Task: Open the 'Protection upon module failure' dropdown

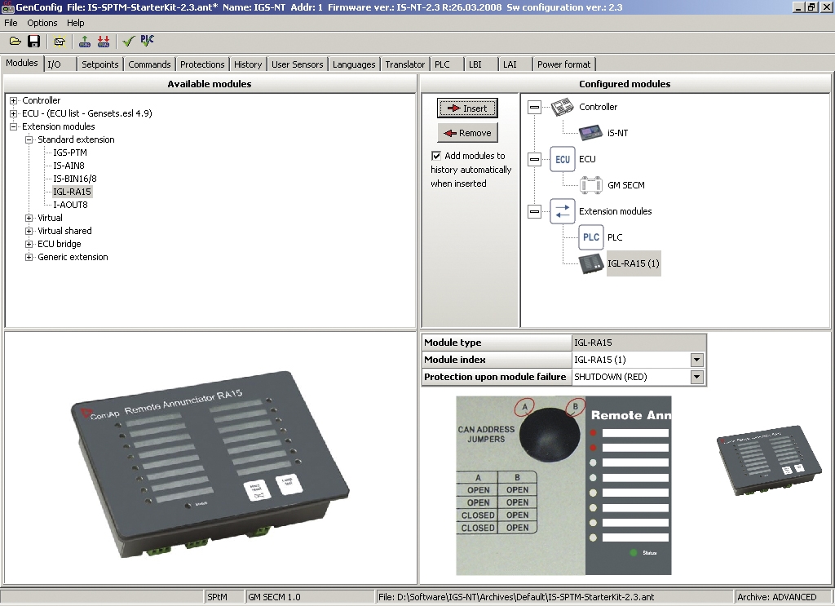Action: [697, 377]
